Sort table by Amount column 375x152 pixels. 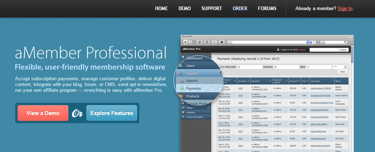[294, 81]
